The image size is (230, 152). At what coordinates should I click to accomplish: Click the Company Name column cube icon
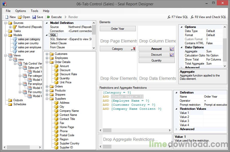click(56, 111)
